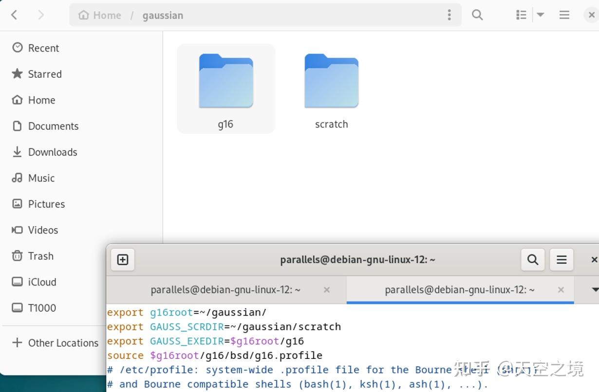
Task: Click the Pictures image icon
Action: pos(17,204)
